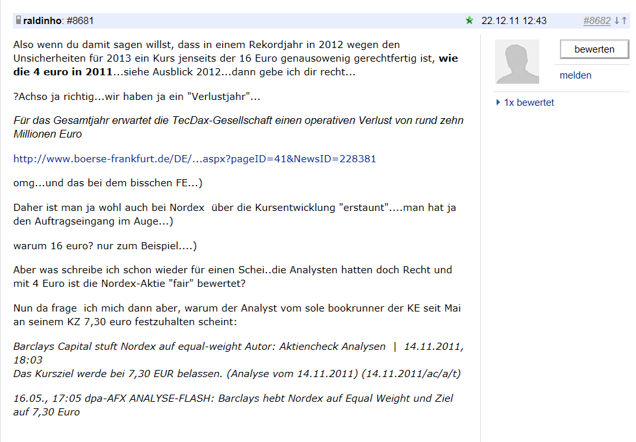Click the favorite star in the post header
The width and height of the screenshot is (636, 442).
(x=469, y=20)
